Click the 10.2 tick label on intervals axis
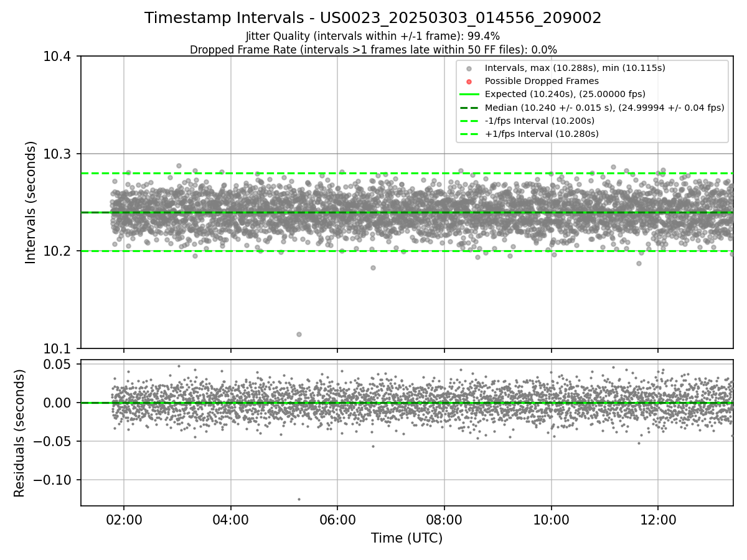Screen dimensions: 747x560 pos(59,251)
